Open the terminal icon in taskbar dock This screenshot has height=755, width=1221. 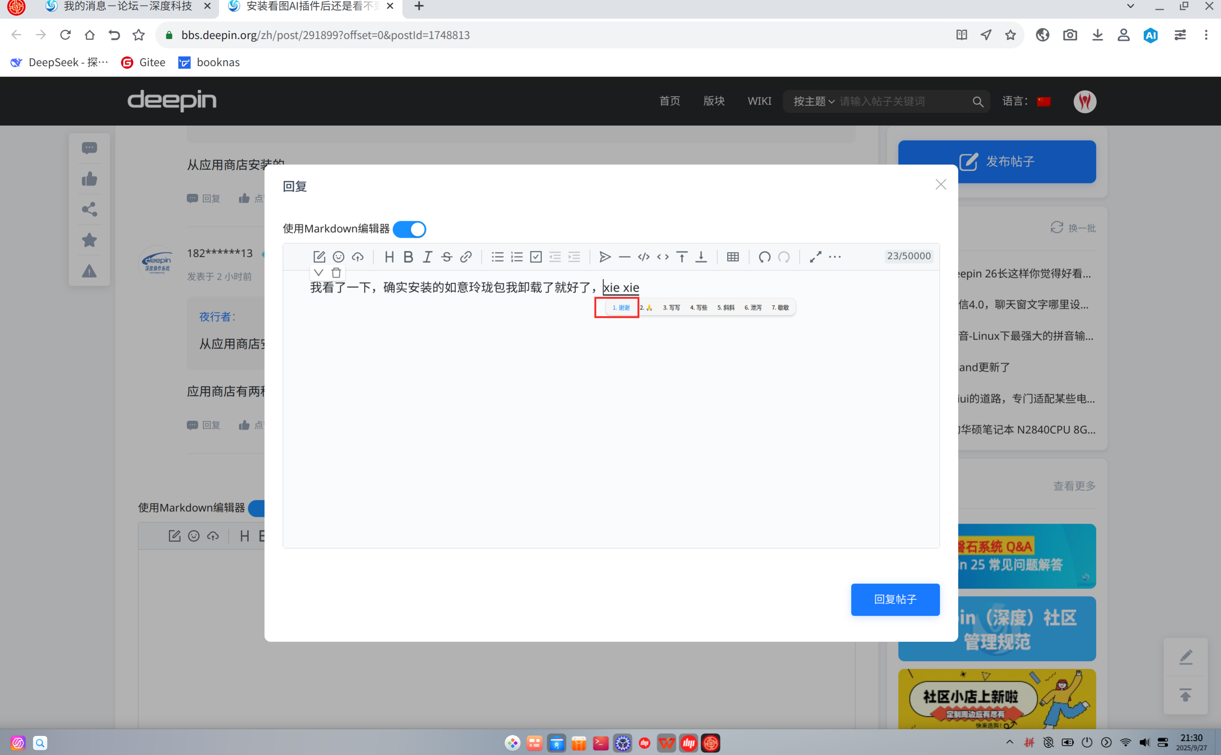(601, 743)
